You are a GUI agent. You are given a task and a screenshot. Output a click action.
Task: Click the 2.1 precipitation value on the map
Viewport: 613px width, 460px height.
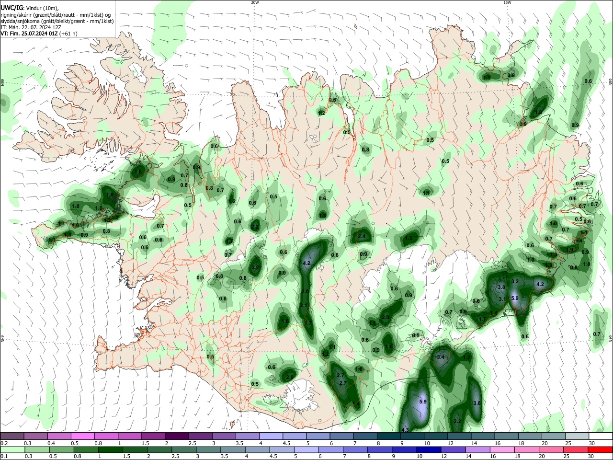click(x=304, y=305)
